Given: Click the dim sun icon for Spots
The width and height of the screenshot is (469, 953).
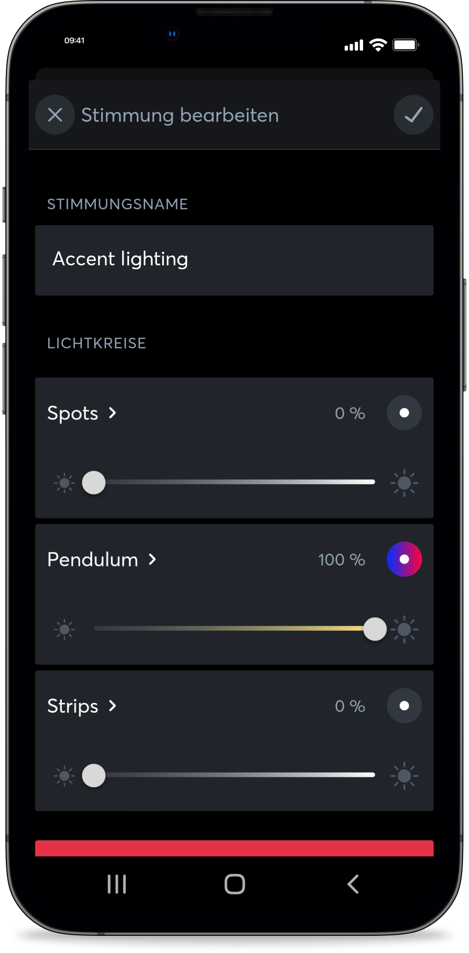Looking at the screenshot, I should coord(64,483).
